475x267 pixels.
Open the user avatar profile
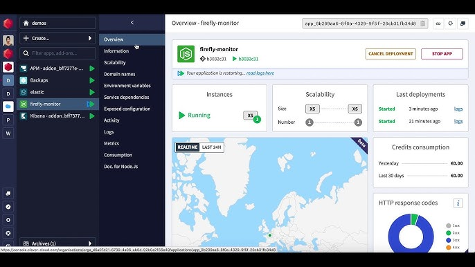click(8, 40)
